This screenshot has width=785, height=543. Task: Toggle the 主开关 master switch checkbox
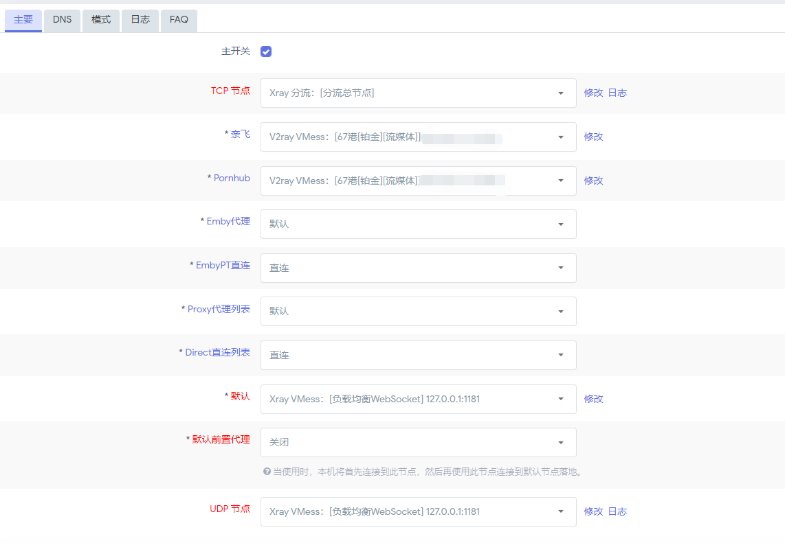click(265, 51)
